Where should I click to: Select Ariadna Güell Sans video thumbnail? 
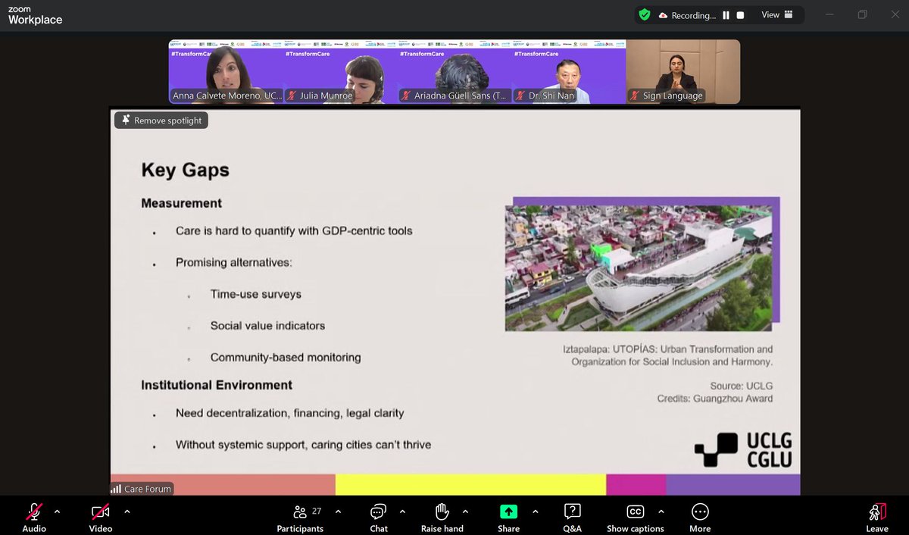(455, 71)
